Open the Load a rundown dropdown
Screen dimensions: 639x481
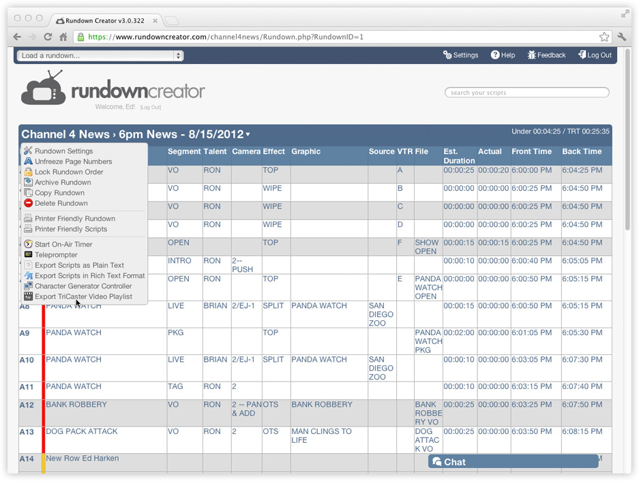click(x=100, y=56)
